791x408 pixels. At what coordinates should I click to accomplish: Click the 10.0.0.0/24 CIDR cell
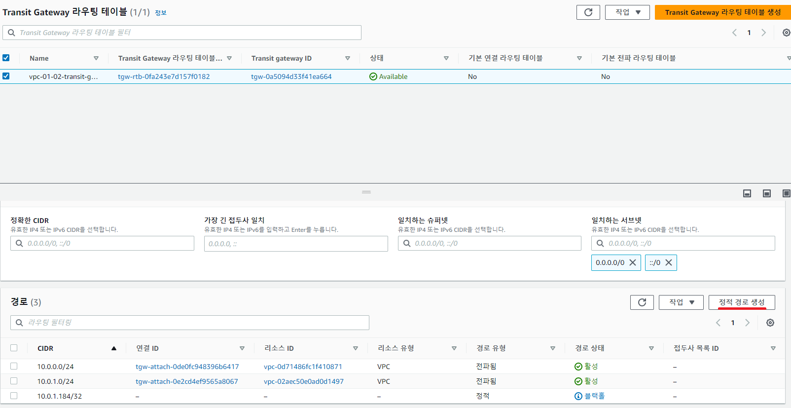point(56,367)
